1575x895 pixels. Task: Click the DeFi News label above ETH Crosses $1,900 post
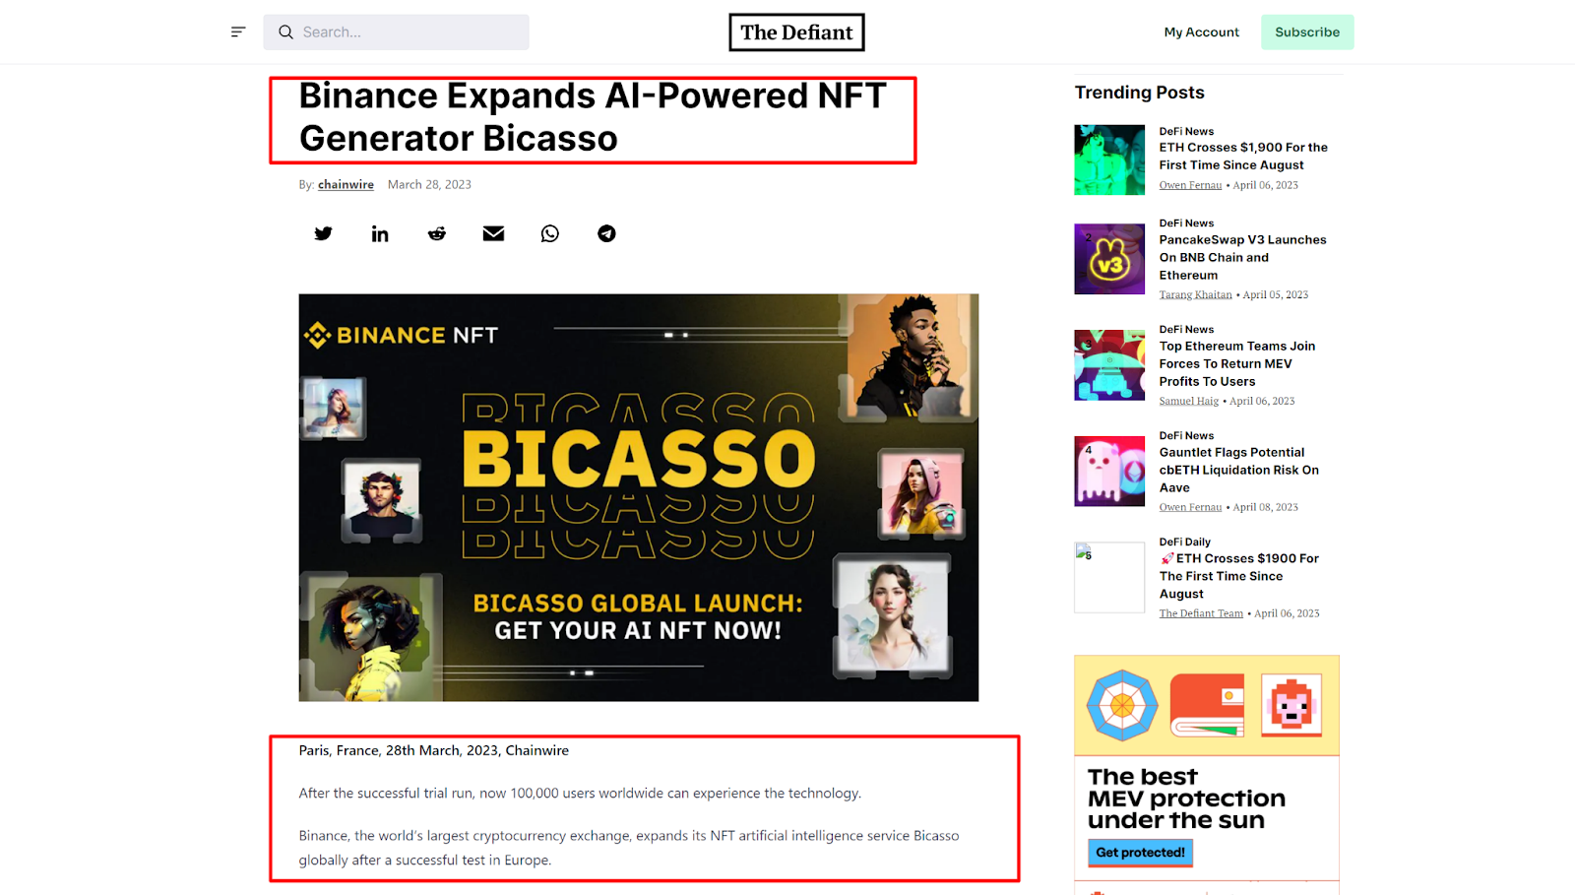[x=1186, y=131]
